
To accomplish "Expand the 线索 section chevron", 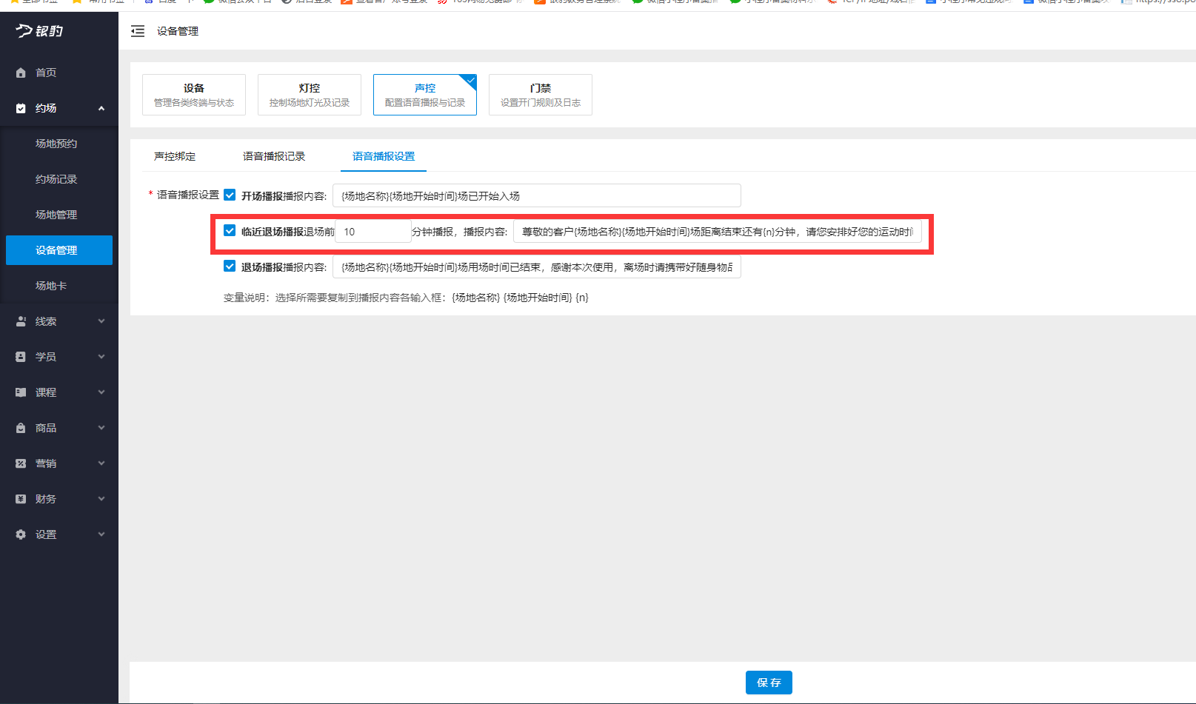I will (x=101, y=321).
